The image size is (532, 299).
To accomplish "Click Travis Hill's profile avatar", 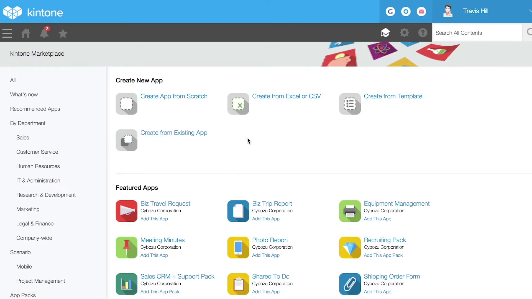I will 448,11.
